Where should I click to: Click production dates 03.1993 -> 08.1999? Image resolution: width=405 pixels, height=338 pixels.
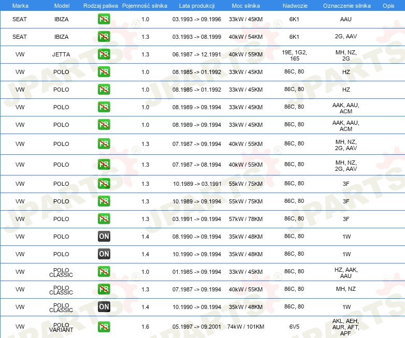[197, 37]
